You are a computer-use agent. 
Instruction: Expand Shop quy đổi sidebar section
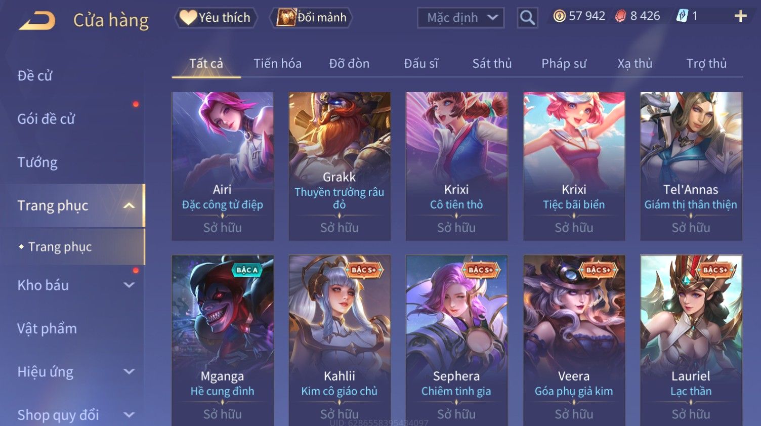129,415
